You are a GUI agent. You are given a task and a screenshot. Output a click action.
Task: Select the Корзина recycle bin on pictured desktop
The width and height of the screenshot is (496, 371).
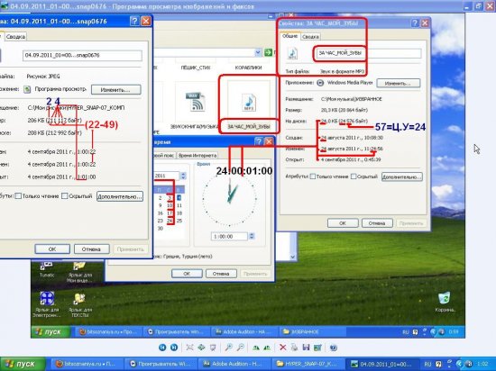click(445, 302)
